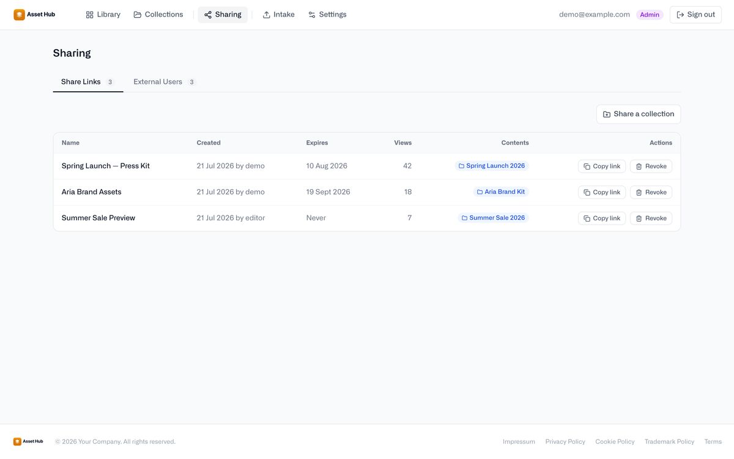The image size is (734, 459).
Task: Click the Name column header
Action: point(70,143)
